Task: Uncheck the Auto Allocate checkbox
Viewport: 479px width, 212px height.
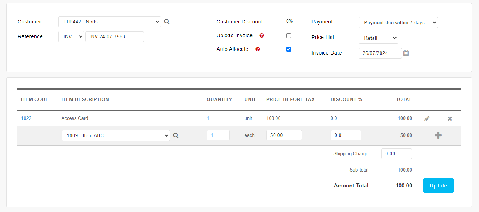Action: 288,49
